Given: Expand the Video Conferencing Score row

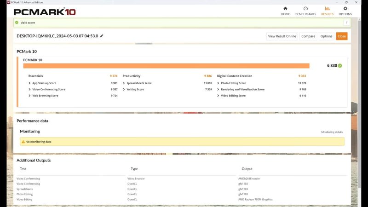Looking at the screenshot, I should coord(30,89).
